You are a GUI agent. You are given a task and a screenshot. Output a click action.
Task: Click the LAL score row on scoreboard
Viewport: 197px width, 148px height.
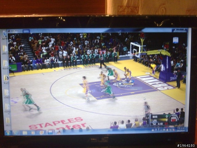tap(160, 120)
